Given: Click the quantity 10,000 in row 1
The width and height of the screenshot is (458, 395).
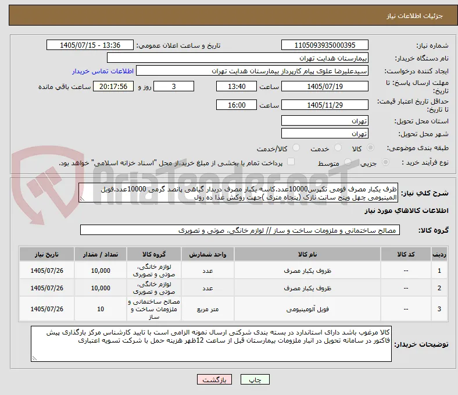Looking at the screenshot, I should point(101,271).
